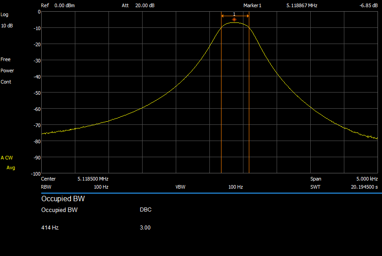This screenshot has height=256, width=382.
Task: Click the SWT 20.194500 s sweep time
Action: click(364, 187)
